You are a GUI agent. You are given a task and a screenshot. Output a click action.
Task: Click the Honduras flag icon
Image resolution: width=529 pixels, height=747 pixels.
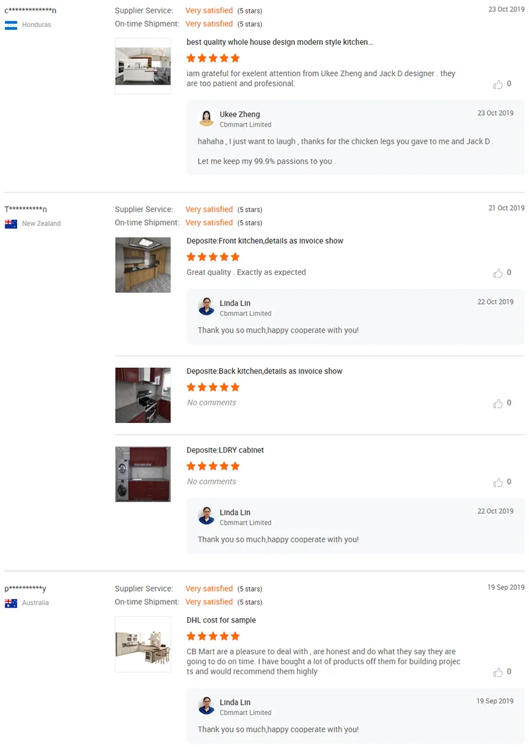point(11,25)
